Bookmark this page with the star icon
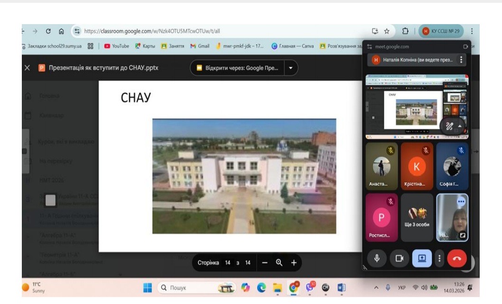The image size is (502, 304). tap(387, 31)
